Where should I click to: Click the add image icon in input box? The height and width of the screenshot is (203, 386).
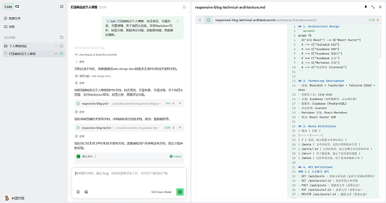pos(86,192)
